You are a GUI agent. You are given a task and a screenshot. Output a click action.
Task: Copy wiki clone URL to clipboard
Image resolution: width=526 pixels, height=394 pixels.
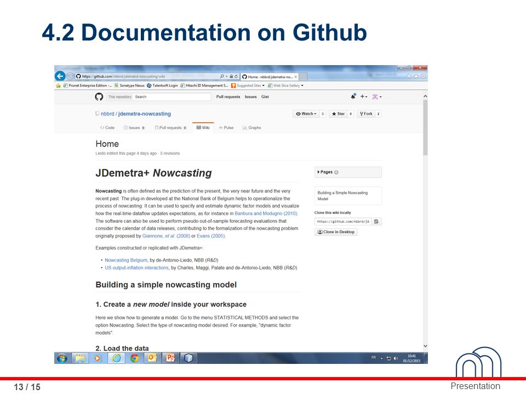(376, 222)
